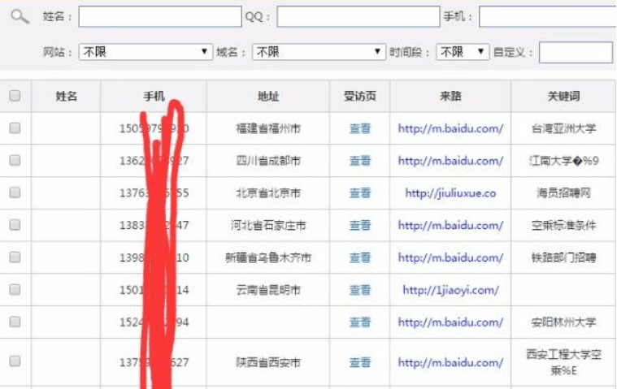The image size is (617, 389).
Task: Open 查看 link in 四川省成都市 row
Action: tap(360, 161)
